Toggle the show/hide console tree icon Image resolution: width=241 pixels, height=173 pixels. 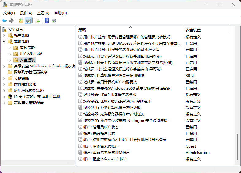coord(28,21)
